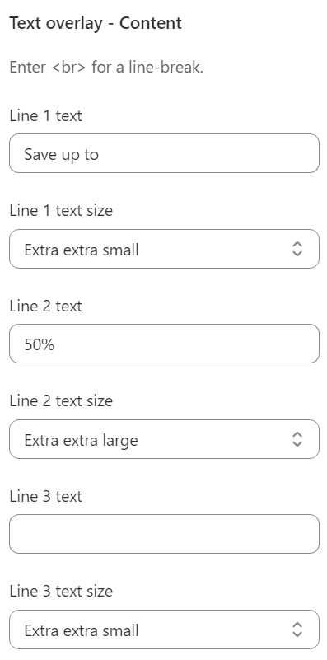
Task: Click the 'Line 1 text size' label
Action: point(61,210)
